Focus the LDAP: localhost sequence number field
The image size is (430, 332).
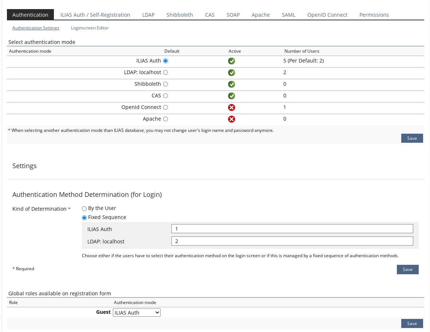coord(292,241)
